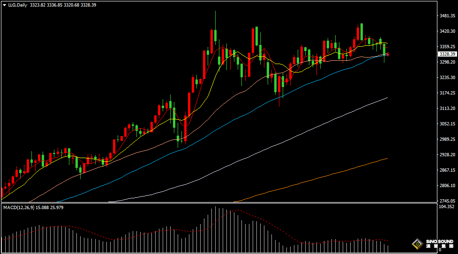Click the white moving average line's right end
The image size is (458, 254).
(x=387, y=98)
